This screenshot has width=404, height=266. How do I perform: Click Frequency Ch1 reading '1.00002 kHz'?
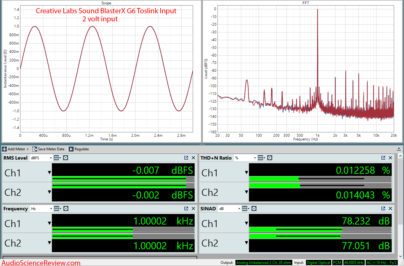(163, 221)
